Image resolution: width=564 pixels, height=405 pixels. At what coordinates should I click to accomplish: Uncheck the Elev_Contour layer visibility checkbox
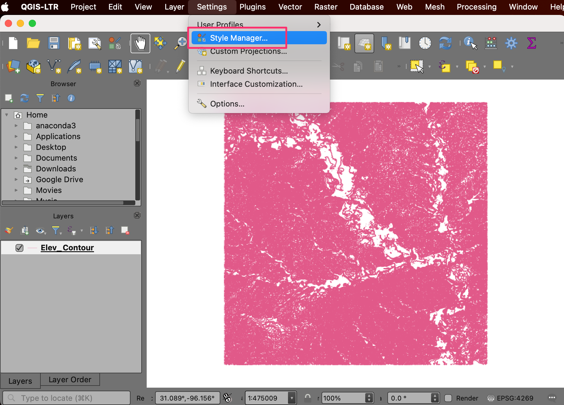click(x=19, y=248)
